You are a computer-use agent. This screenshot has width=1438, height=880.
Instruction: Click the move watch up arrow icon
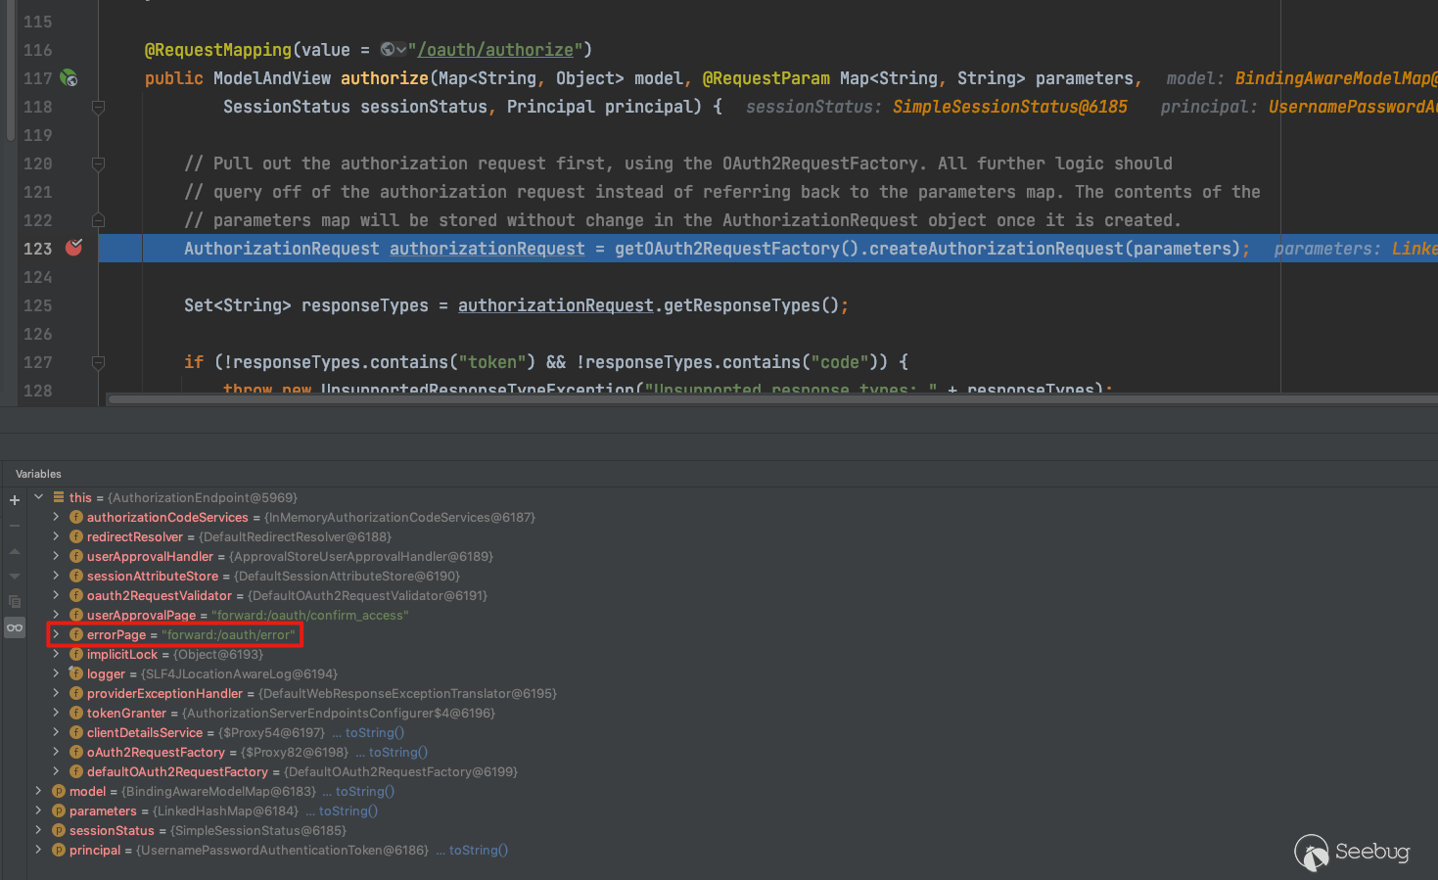click(x=15, y=551)
